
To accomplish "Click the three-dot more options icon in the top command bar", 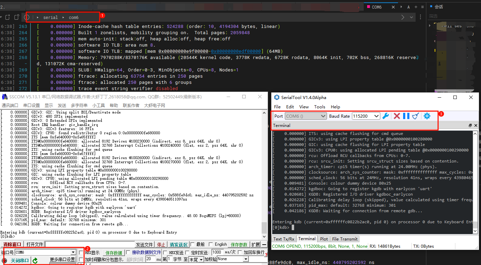I will pyautogui.click(x=420, y=17).
